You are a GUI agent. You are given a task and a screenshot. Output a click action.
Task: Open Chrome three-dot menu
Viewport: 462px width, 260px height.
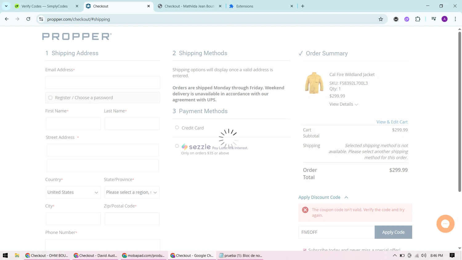(455, 19)
